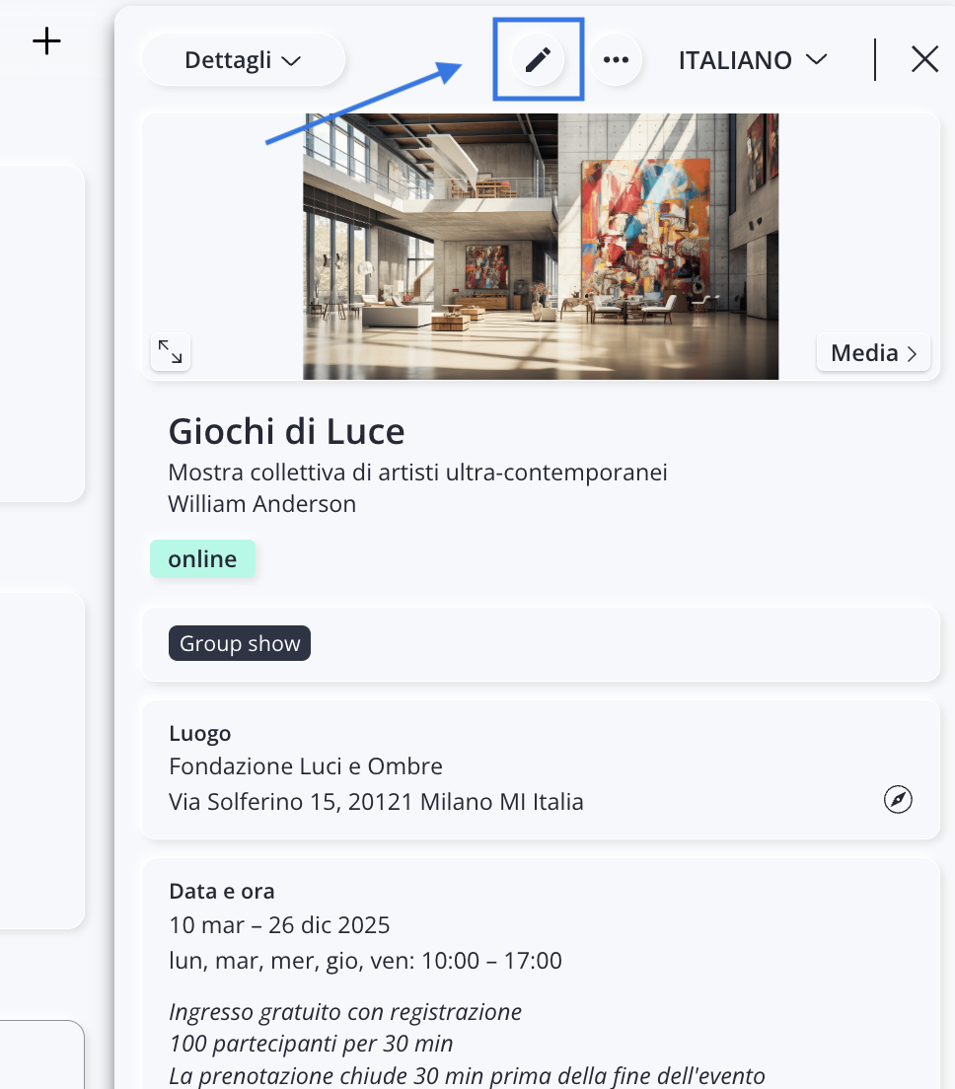Close the details panel with X
The height and width of the screenshot is (1089, 955).
tap(924, 60)
